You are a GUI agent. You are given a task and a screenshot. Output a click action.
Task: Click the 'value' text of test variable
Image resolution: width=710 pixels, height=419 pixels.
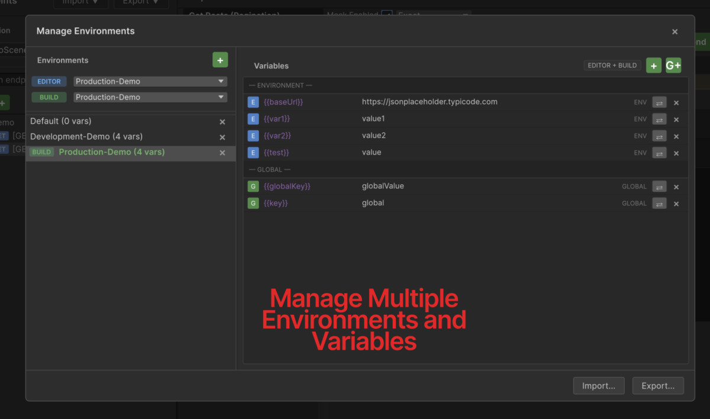(372, 152)
